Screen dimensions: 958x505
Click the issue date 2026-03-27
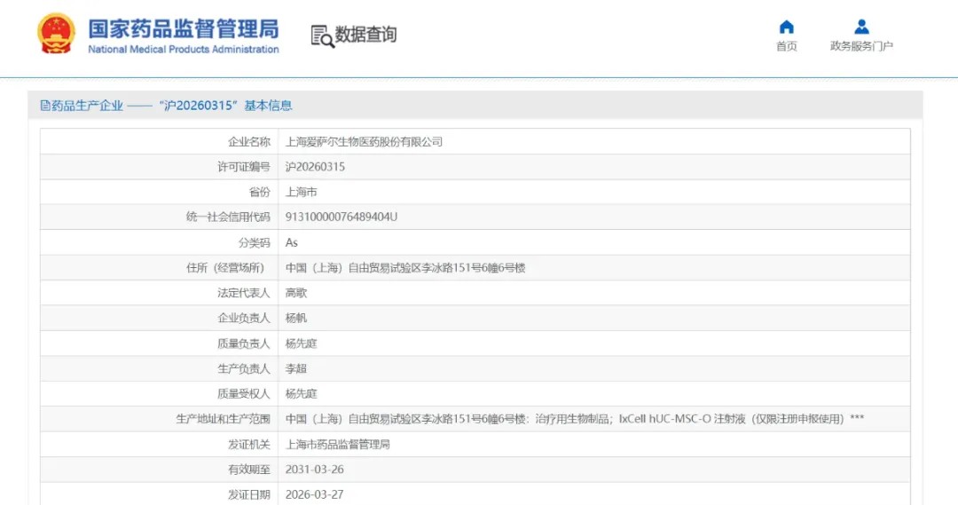coord(315,493)
